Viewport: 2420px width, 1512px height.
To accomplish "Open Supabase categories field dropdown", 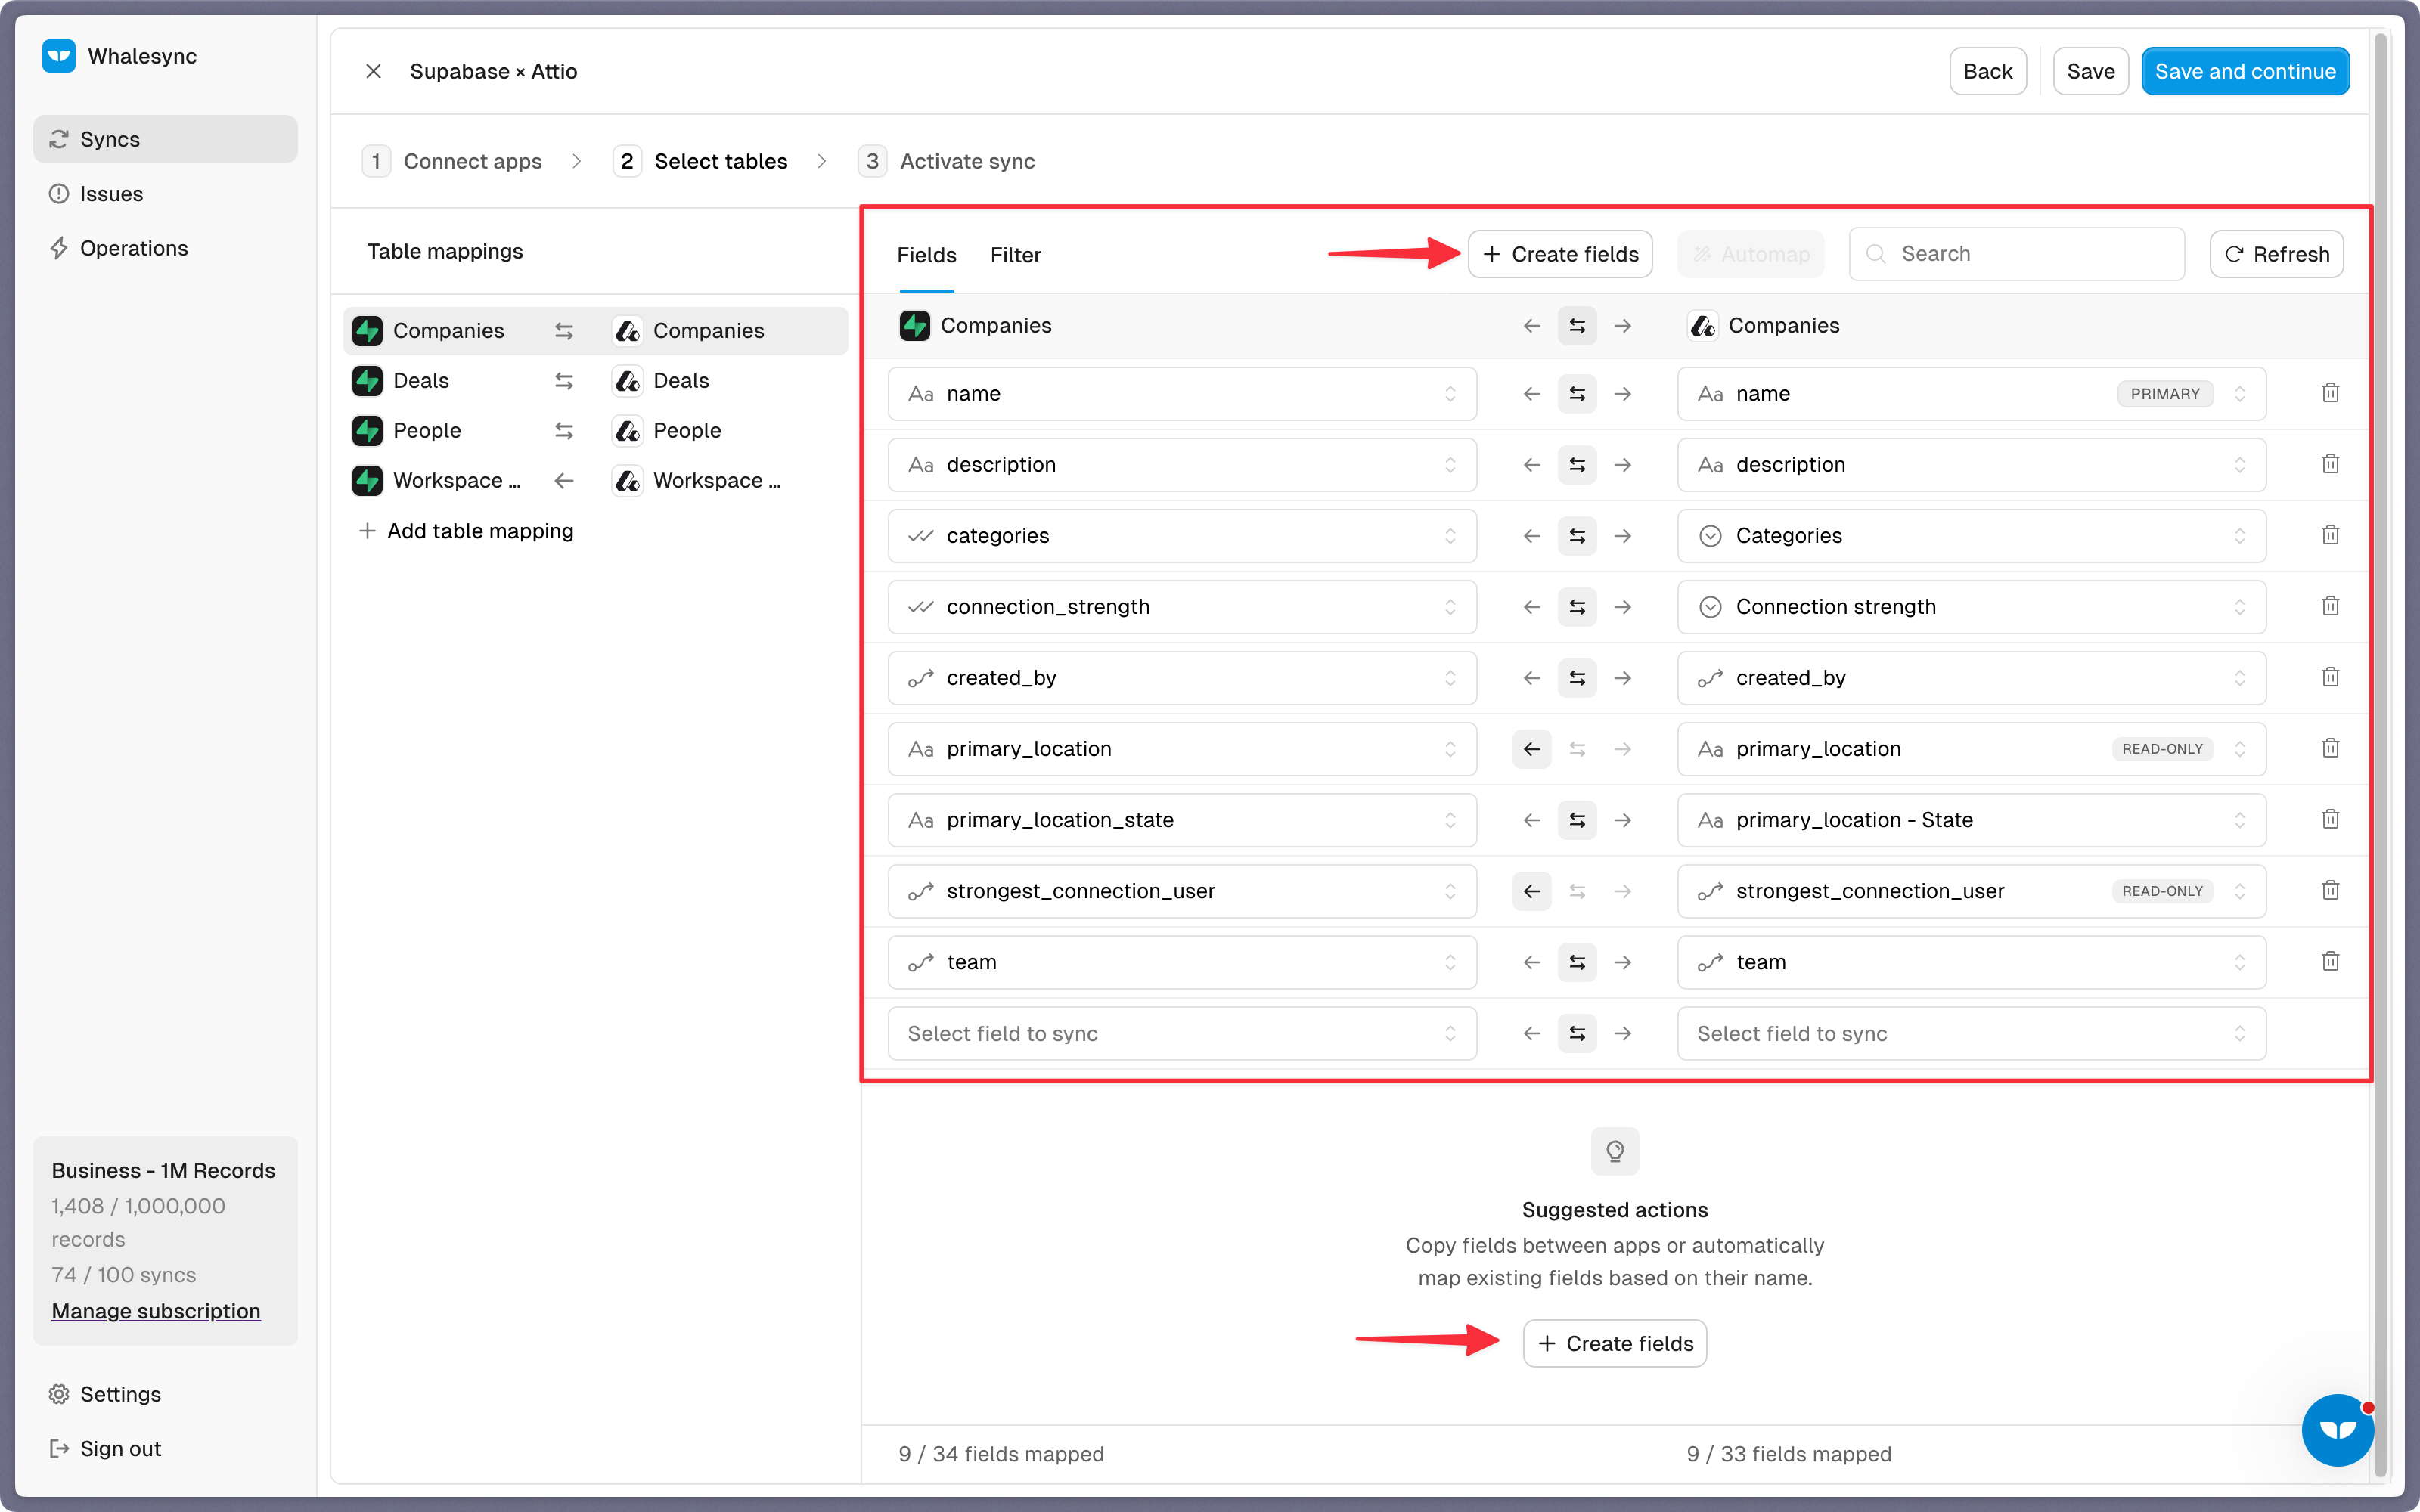I will click(x=1182, y=536).
